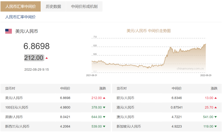Viewport: 222px width, 132px height.
Task: Choose the 英镑/人民币 currency pair
Action: (x=14, y=117)
